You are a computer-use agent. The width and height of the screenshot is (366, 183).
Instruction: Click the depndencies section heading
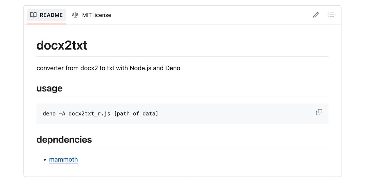64,139
